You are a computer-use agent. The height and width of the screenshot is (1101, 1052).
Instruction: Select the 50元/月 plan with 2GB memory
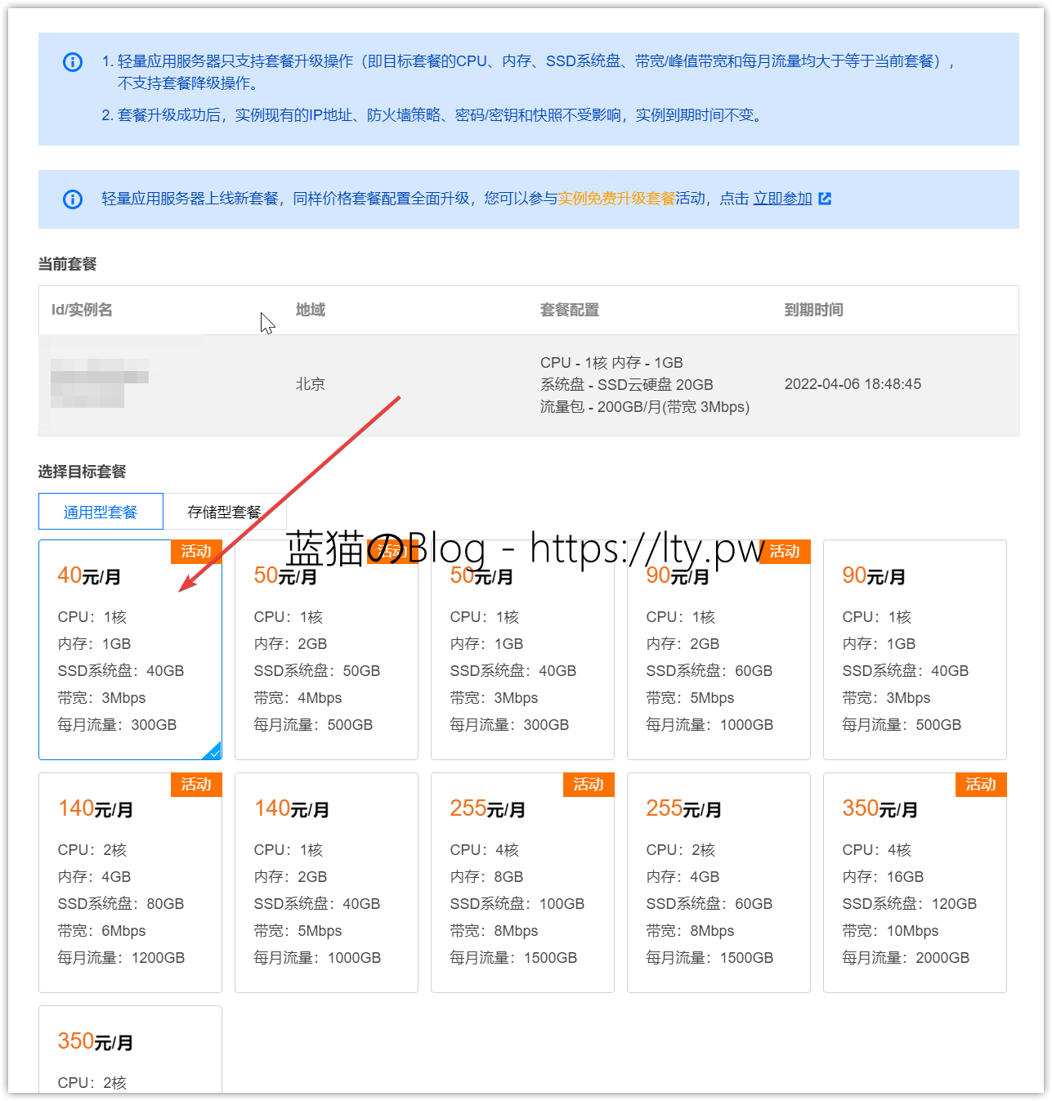326,654
